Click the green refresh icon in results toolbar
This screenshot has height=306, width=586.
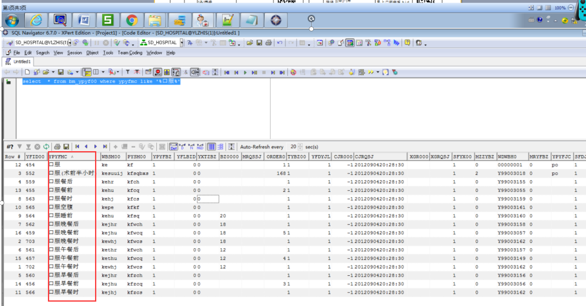click(46, 147)
